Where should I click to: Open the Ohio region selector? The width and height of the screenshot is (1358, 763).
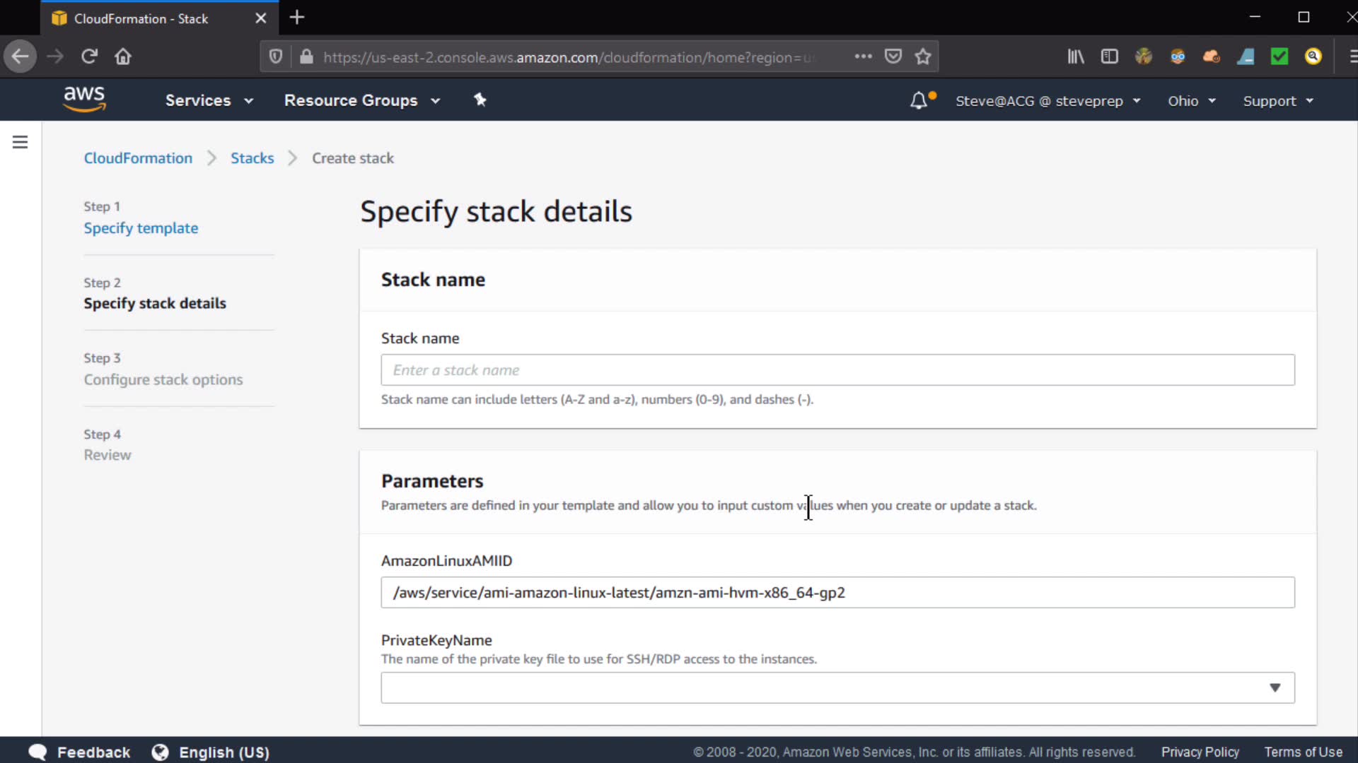point(1191,101)
